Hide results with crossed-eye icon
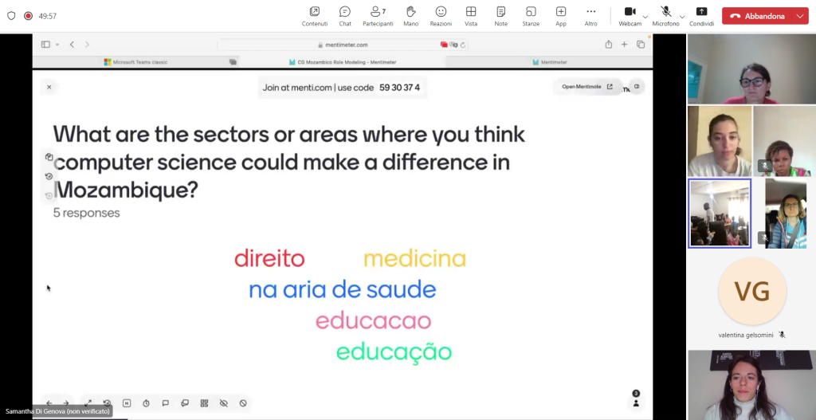 (224, 402)
